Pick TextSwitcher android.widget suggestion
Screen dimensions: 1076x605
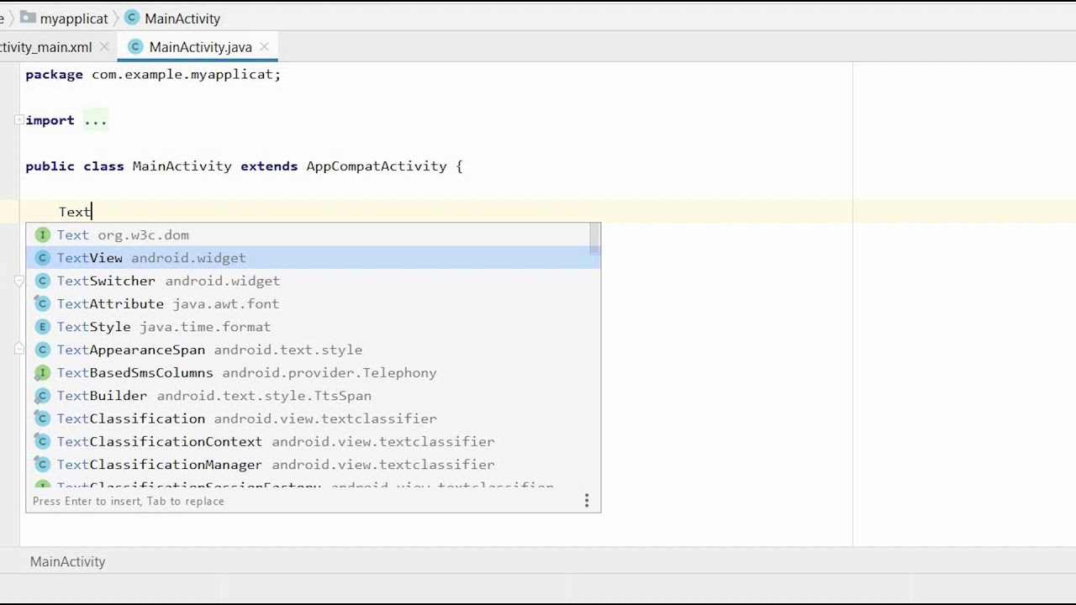point(313,281)
